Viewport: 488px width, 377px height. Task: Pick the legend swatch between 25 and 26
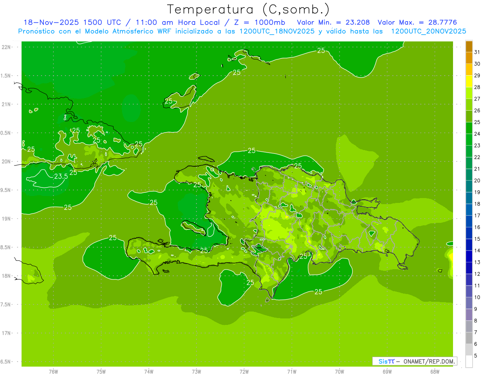pyautogui.click(x=469, y=116)
